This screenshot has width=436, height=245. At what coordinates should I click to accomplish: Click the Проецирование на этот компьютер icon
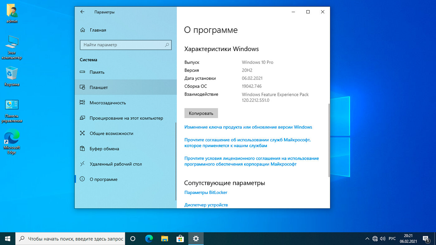click(82, 118)
